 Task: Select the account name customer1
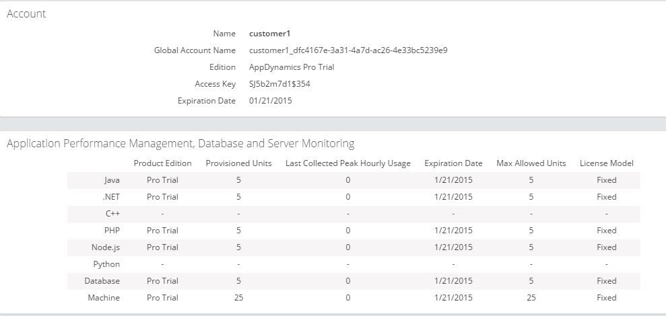pos(270,34)
